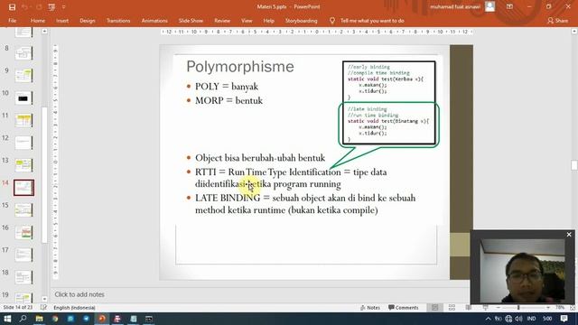Open Customize Quick Access Toolbar dropdown
The height and width of the screenshot is (325, 578).
(x=63, y=7)
